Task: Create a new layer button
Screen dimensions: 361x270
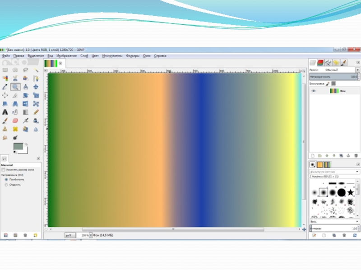Action: (313, 156)
